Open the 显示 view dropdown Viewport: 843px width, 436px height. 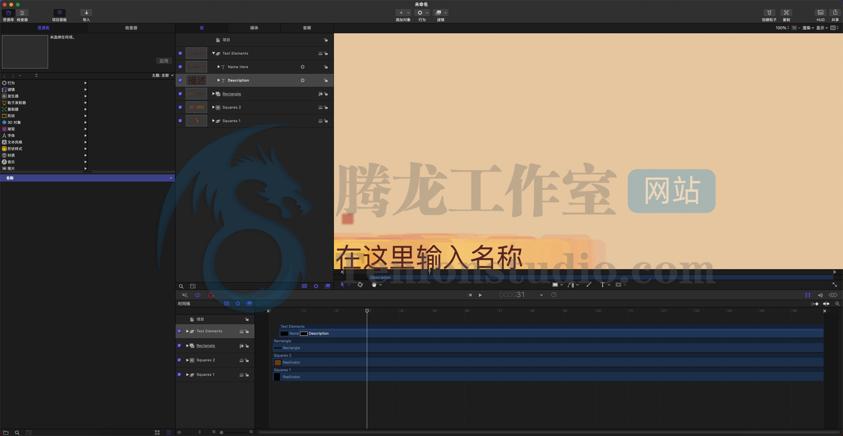(x=822, y=28)
